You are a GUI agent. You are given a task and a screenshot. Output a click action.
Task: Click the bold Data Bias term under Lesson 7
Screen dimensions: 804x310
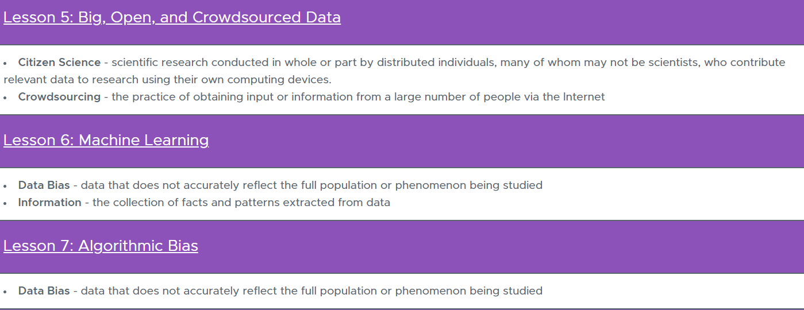[44, 290]
